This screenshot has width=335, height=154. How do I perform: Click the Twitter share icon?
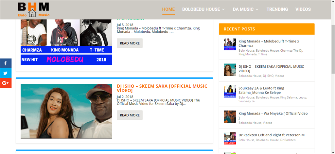point(6,73)
